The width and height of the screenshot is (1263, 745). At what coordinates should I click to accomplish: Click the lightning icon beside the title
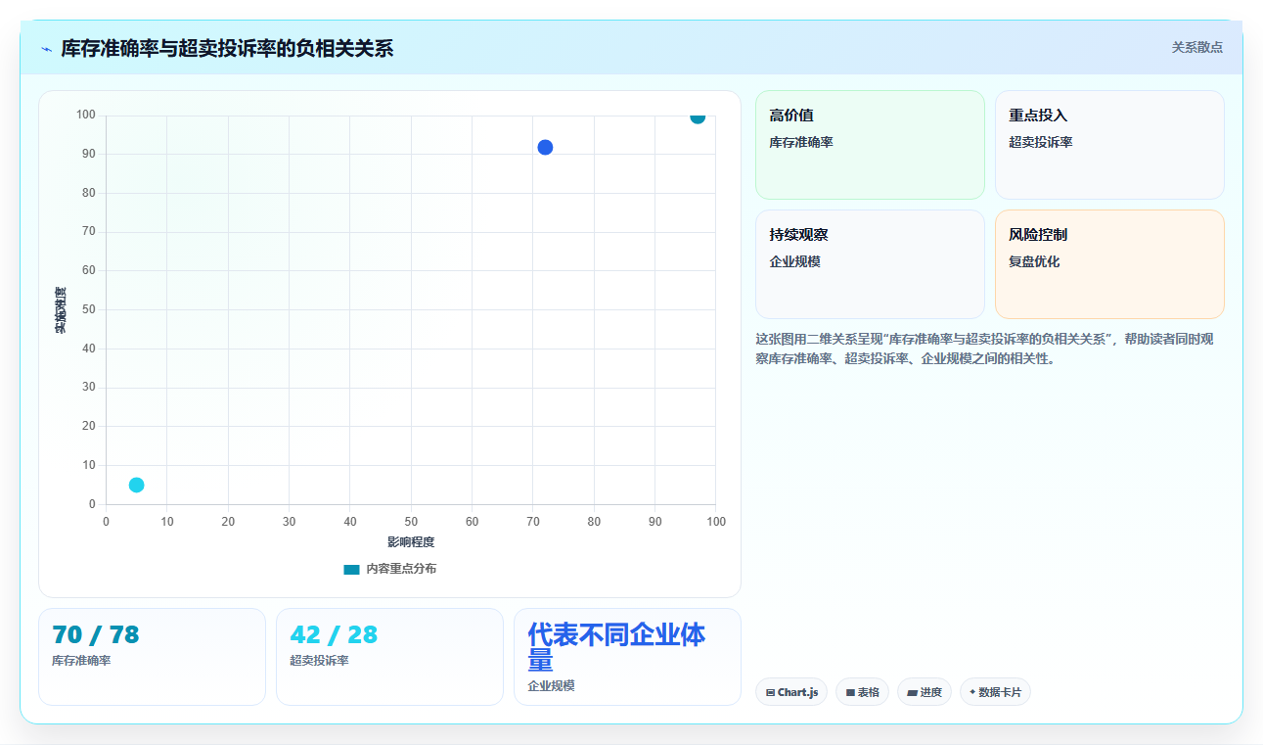[47, 49]
